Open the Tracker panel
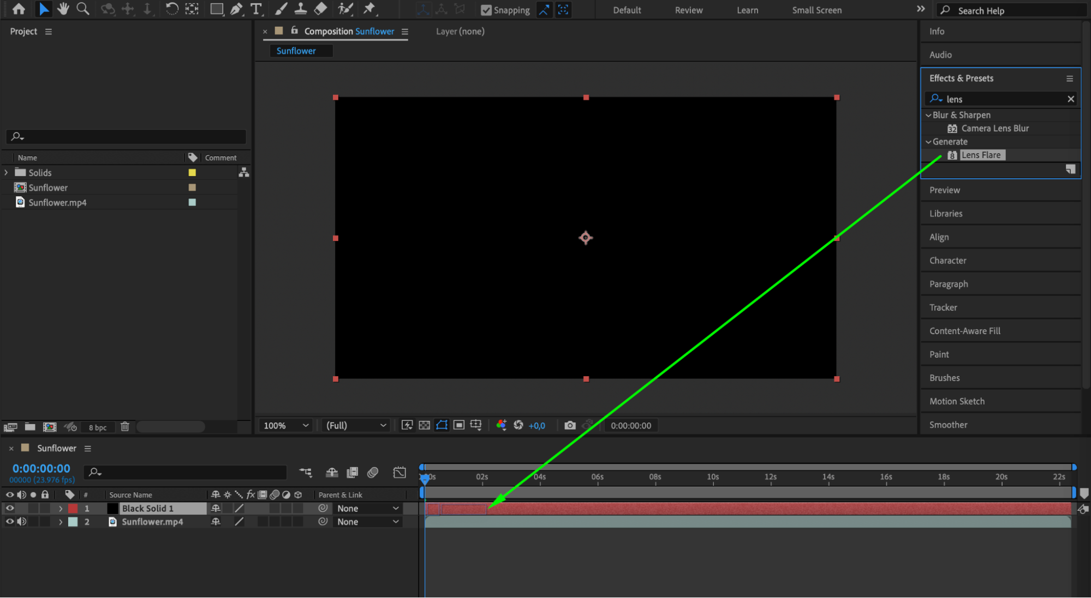The height and width of the screenshot is (598, 1091). tap(943, 307)
